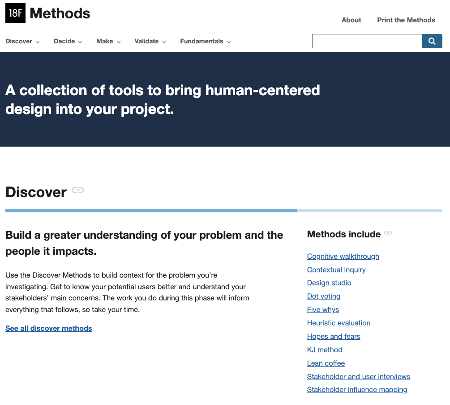The width and height of the screenshot is (450, 405).
Task: Open the Five whys method
Action: [x=323, y=309]
